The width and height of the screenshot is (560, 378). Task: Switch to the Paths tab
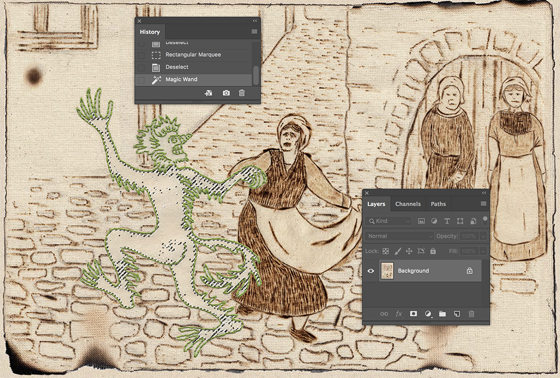(438, 203)
